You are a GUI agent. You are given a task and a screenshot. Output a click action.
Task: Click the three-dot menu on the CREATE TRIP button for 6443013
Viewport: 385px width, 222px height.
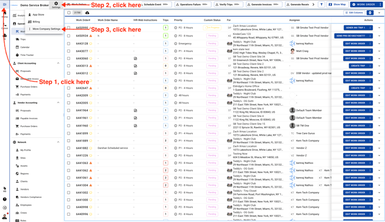[x=370, y=66]
